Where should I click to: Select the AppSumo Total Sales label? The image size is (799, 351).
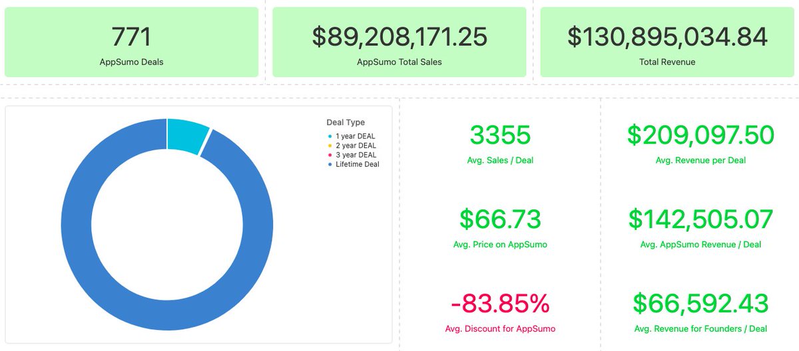tap(400, 62)
